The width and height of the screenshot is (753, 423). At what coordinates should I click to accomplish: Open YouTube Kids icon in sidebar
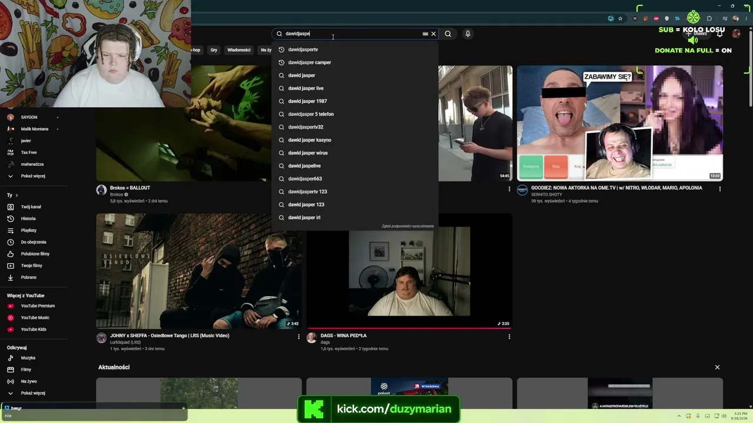point(11,330)
